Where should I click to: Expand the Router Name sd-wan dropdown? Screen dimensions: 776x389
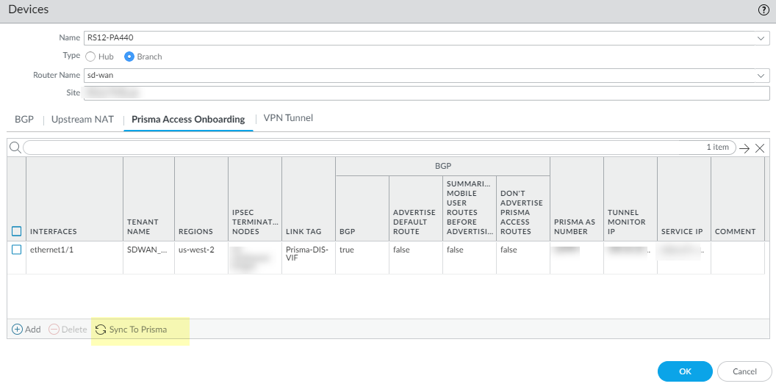[x=761, y=75]
